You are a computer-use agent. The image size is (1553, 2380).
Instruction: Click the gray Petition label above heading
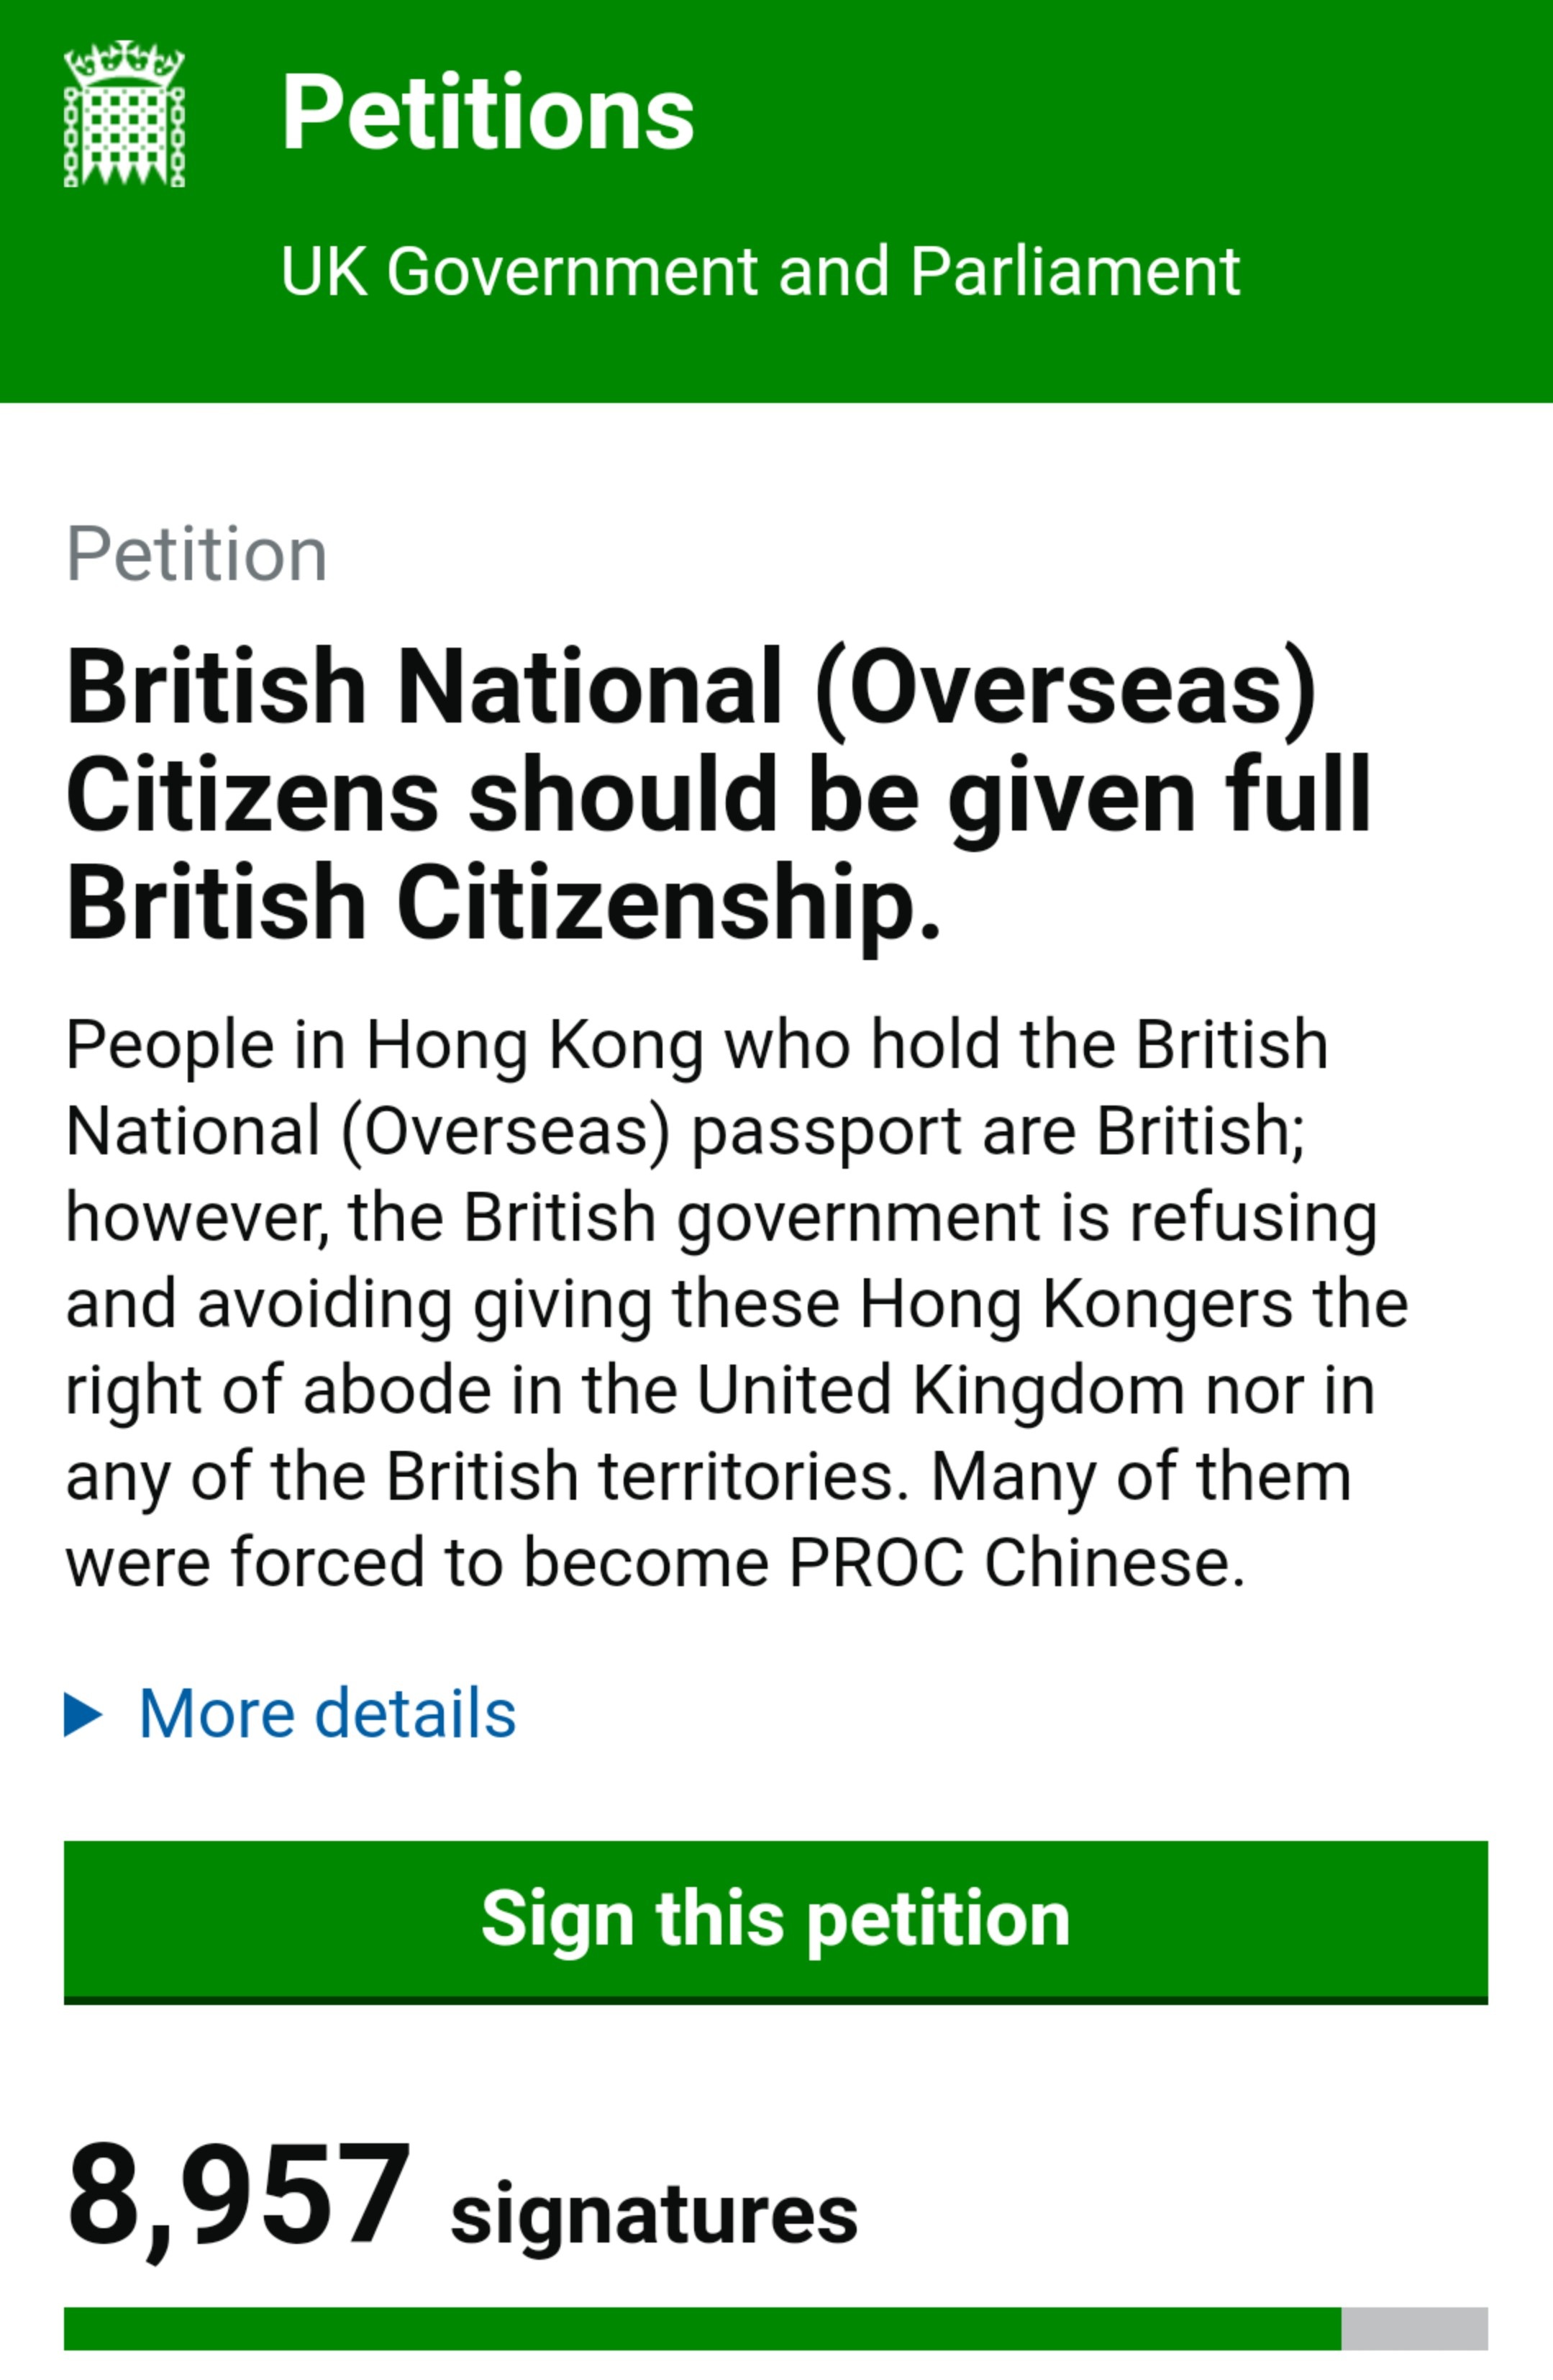[x=197, y=554]
